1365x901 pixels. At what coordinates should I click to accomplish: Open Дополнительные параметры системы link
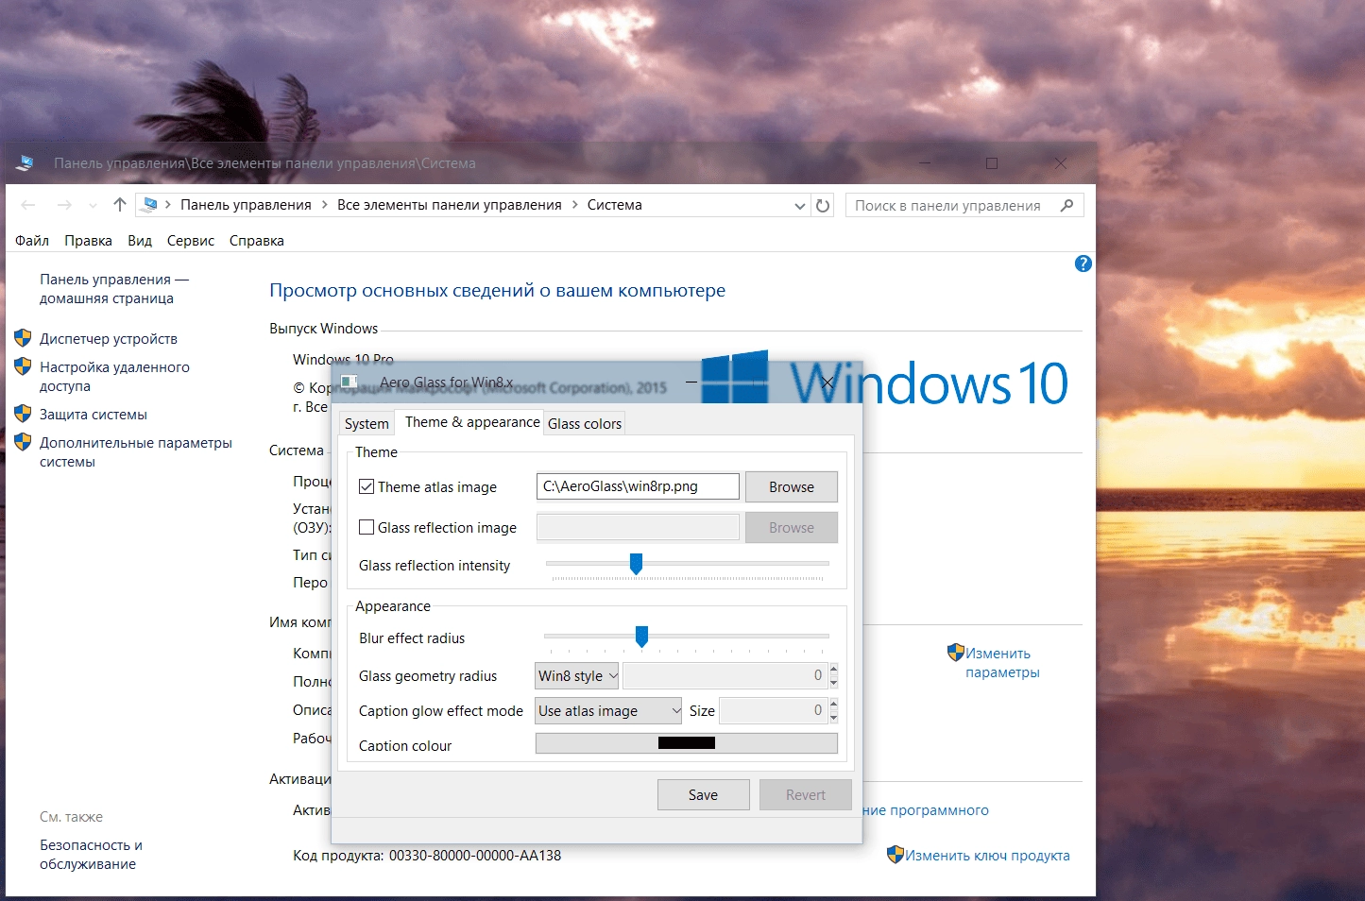pyautogui.click(x=136, y=452)
